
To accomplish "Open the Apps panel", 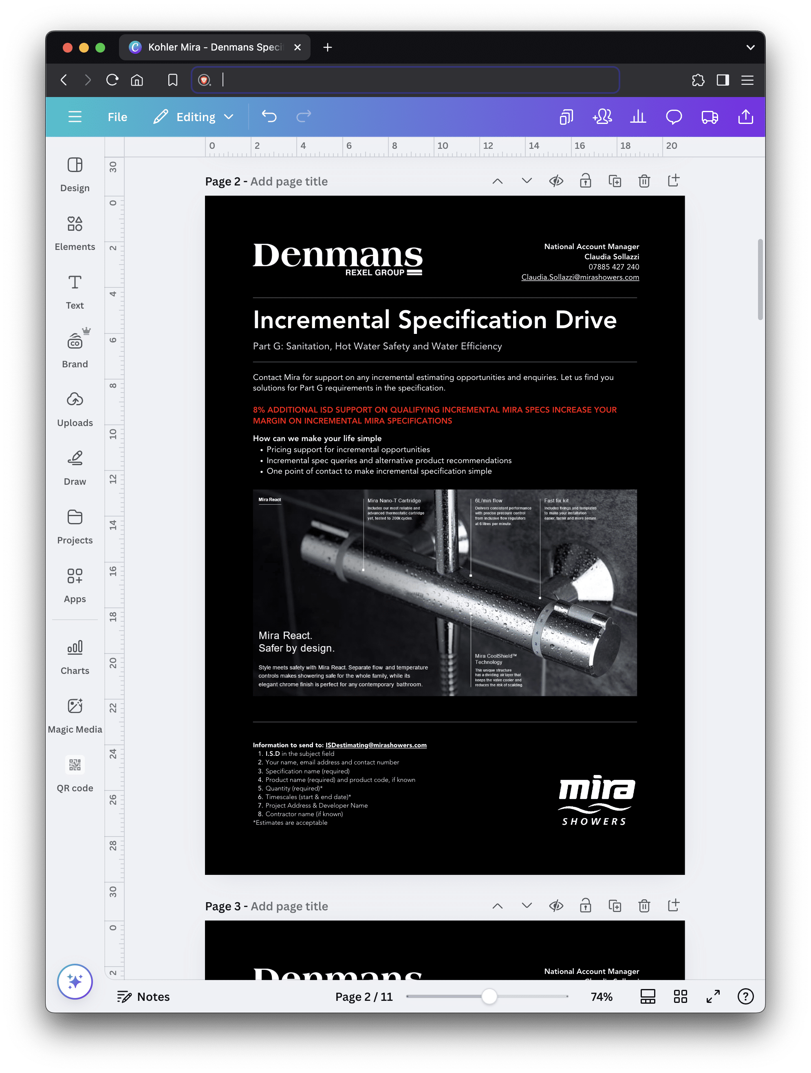I will [x=75, y=585].
